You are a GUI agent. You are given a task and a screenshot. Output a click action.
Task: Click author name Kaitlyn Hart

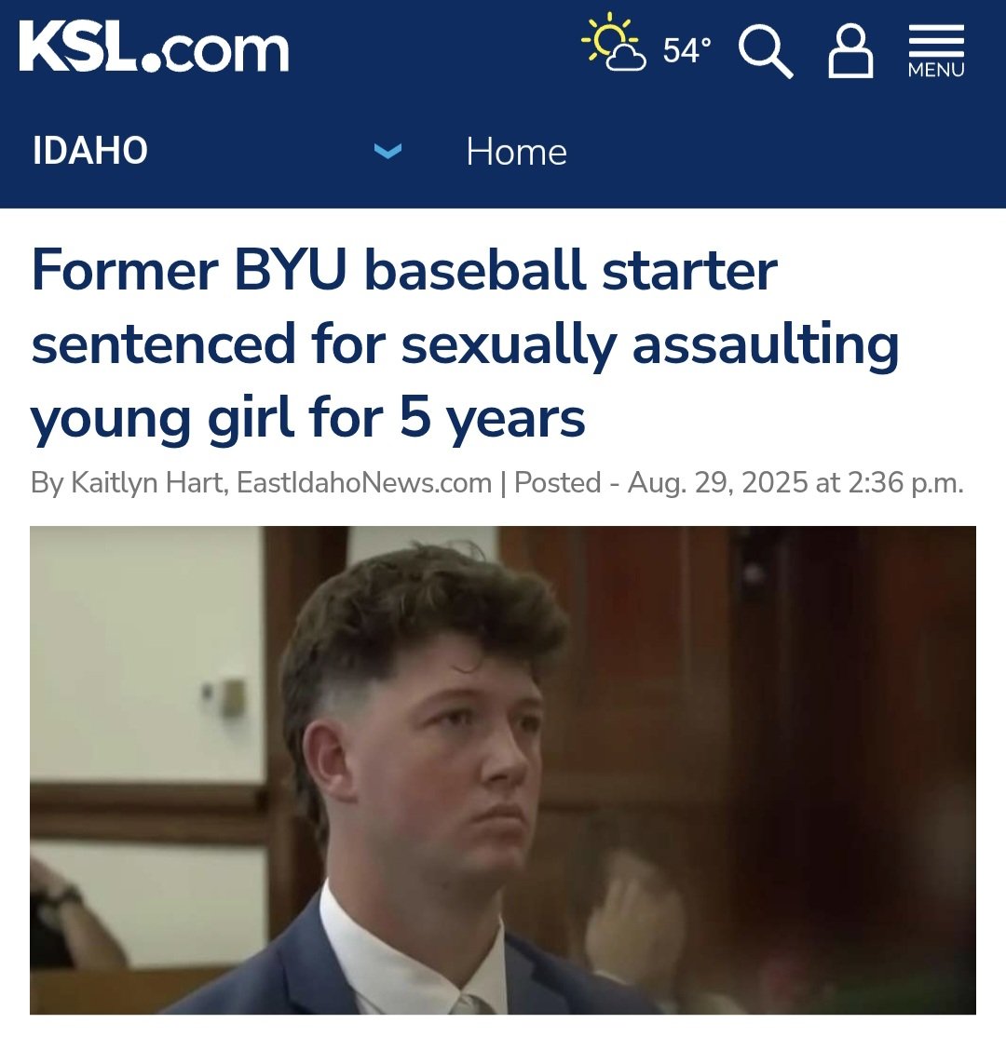pyautogui.click(x=147, y=482)
